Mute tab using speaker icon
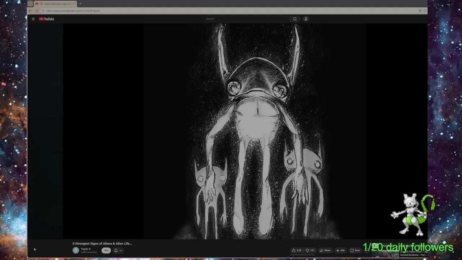 pos(41,4)
